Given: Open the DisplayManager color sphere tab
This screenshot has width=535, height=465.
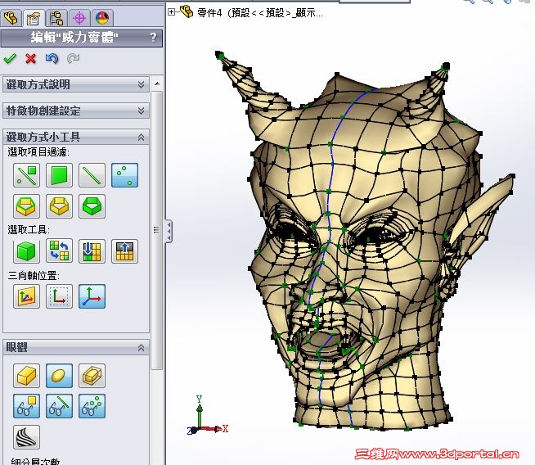Looking at the screenshot, I should [102, 18].
